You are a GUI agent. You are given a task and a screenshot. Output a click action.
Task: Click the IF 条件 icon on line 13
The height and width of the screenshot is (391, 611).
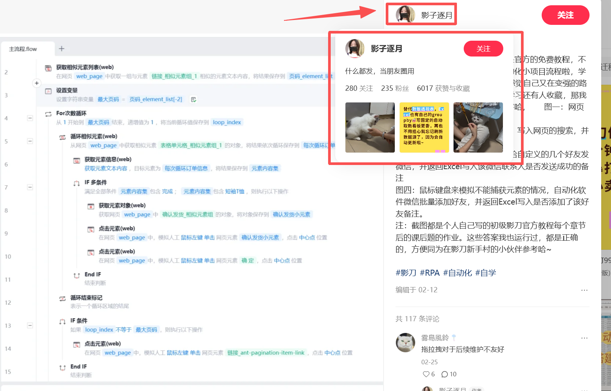click(62, 321)
